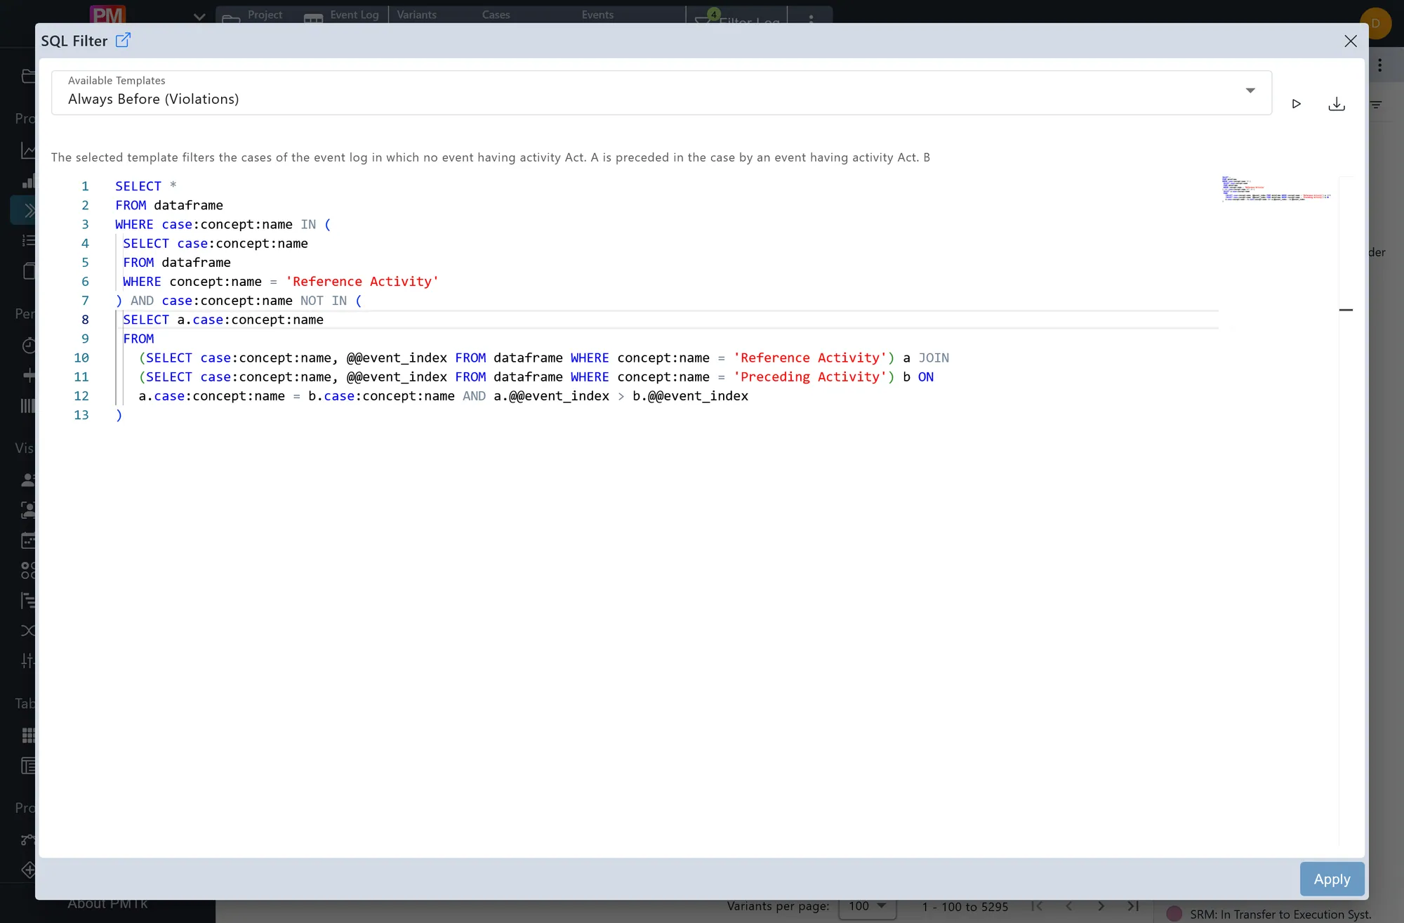Open the Cases tab behind dialog
Viewport: 1404px width, 923px height.
[496, 14]
